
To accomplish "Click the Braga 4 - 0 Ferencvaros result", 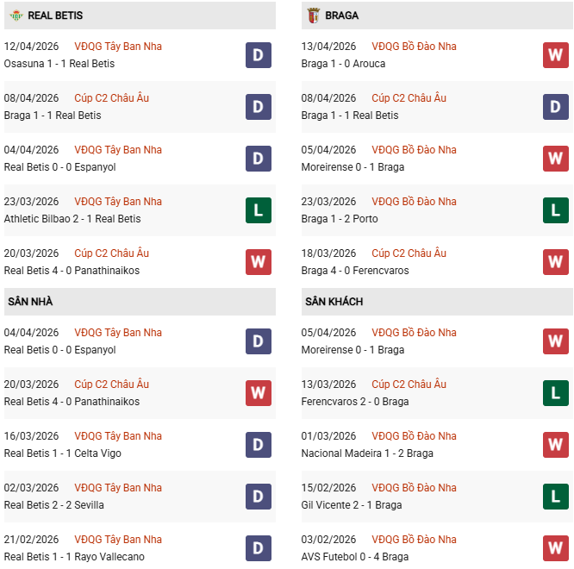I will click(355, 271).
